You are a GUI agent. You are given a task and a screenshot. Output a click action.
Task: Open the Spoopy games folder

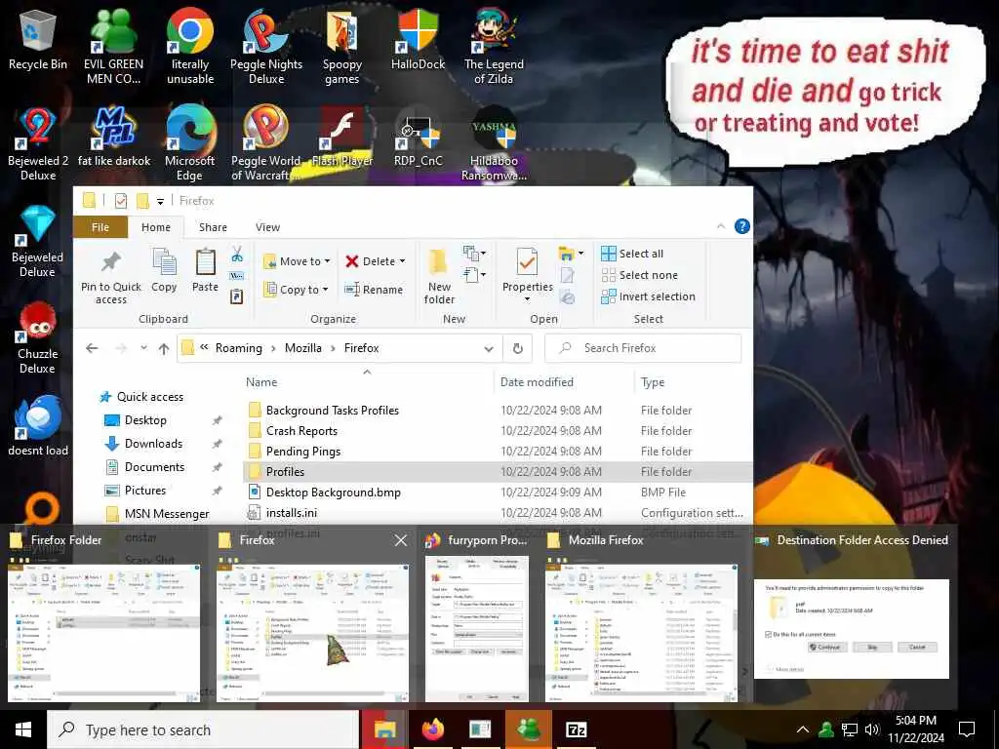click(342, 47)
